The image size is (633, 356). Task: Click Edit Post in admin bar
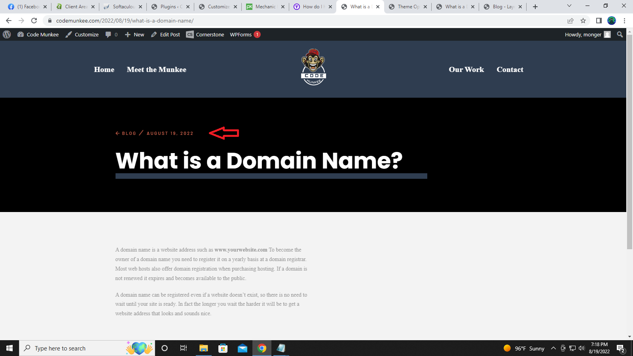click(165, 34)
